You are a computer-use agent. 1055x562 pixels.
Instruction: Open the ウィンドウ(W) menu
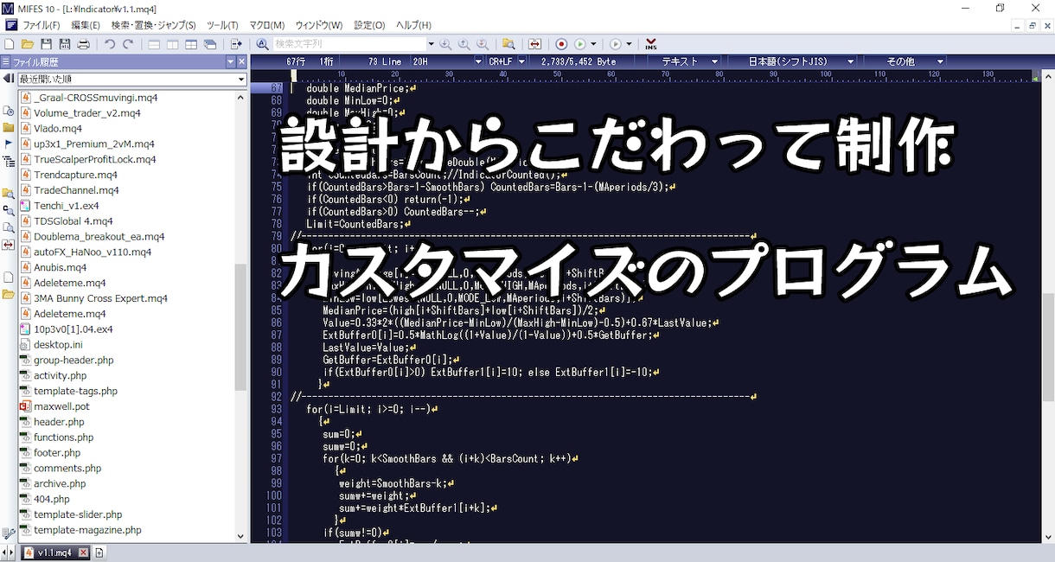[319, 25]
